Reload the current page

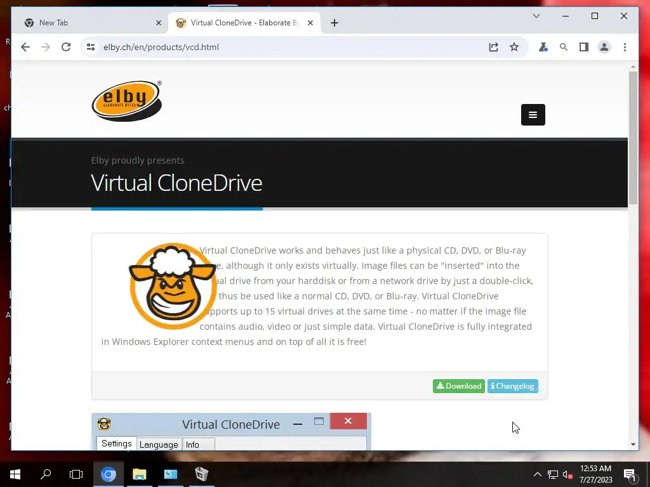(66, 47)
